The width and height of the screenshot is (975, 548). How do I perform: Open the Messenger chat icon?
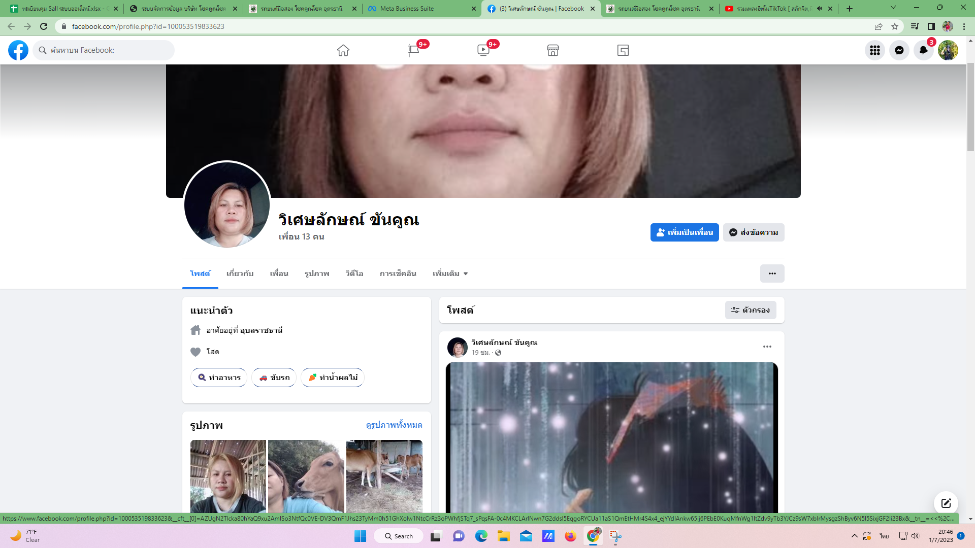coord(899,50)
